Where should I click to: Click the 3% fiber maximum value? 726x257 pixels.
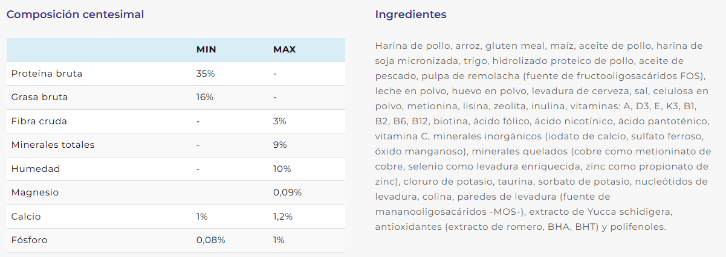click(x=280, y=121)
